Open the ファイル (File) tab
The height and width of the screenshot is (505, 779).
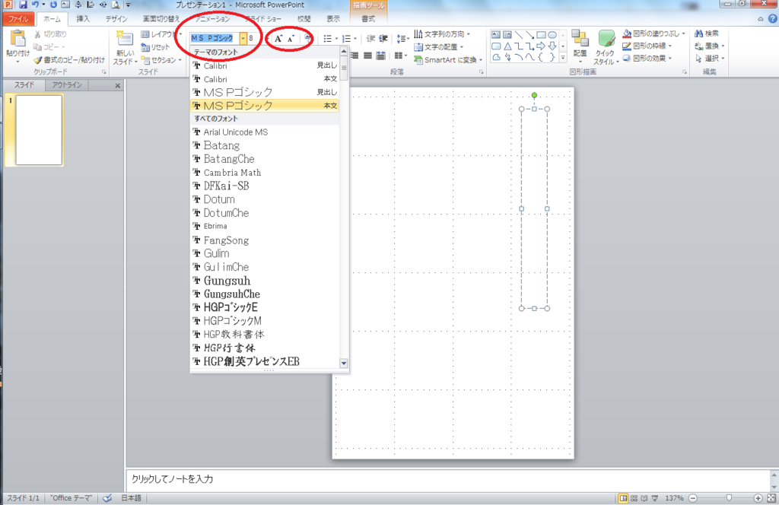pos(18,19)
